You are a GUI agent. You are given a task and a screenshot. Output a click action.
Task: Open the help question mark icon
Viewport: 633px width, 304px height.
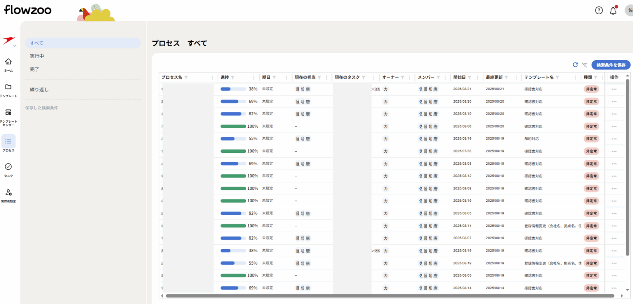[599, 10]
